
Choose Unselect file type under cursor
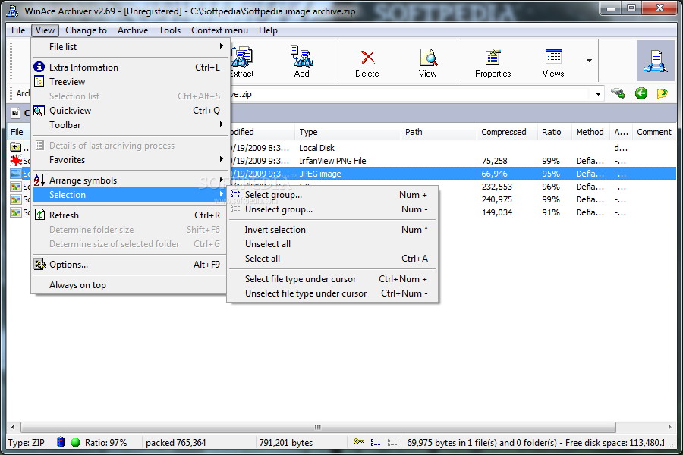(x=333, y=293)
